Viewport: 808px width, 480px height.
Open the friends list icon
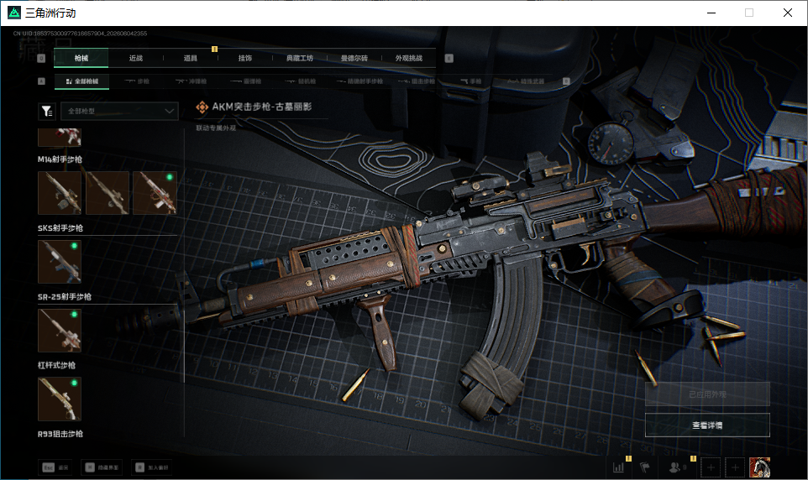pos(674,467)
